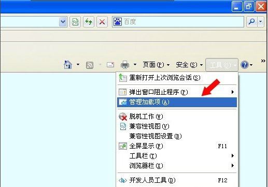The image size is (268, 187).
Task: Choose 全屏显示(F) menu item
Action: (177, 146)
